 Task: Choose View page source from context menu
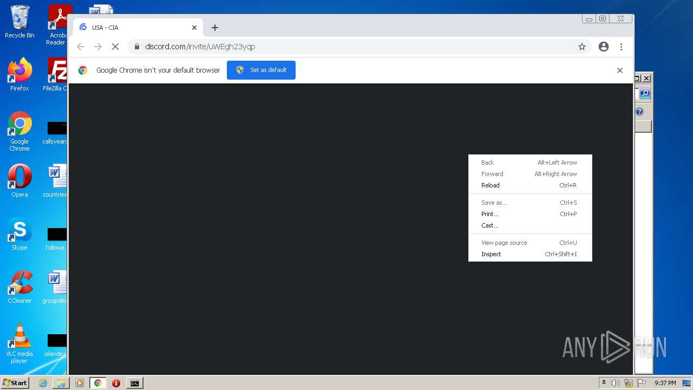coord(530,243)
